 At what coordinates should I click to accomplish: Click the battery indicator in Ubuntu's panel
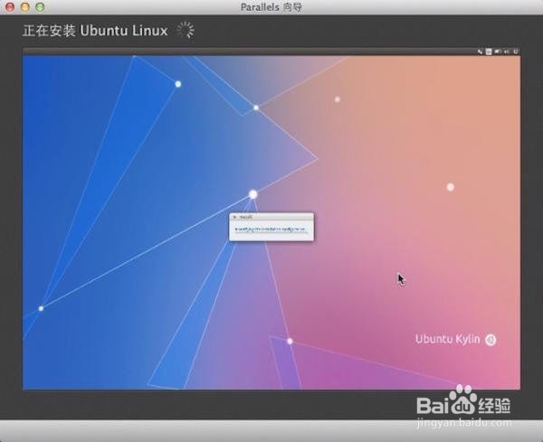(x=498, y=52)
